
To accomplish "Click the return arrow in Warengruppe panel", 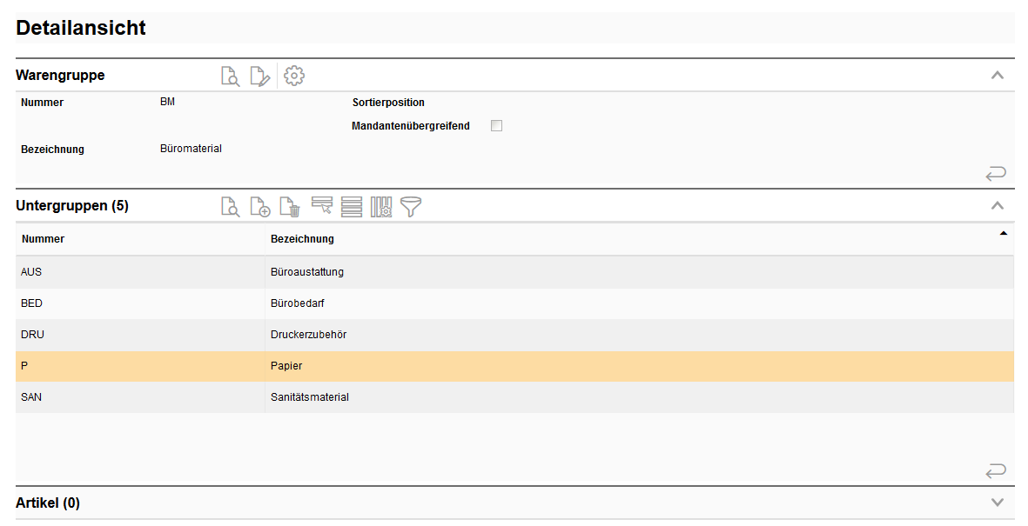I will pyautogui.click(x=996, y=174).
